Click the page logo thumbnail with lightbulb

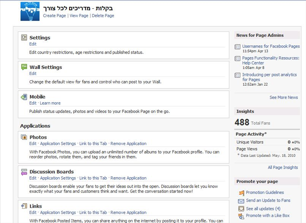[x=30, y=11]
